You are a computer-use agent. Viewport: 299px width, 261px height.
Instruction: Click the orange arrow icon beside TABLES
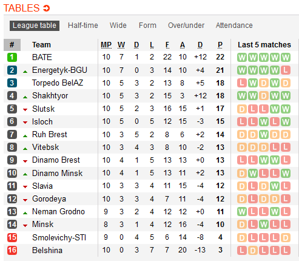[46, 8]
